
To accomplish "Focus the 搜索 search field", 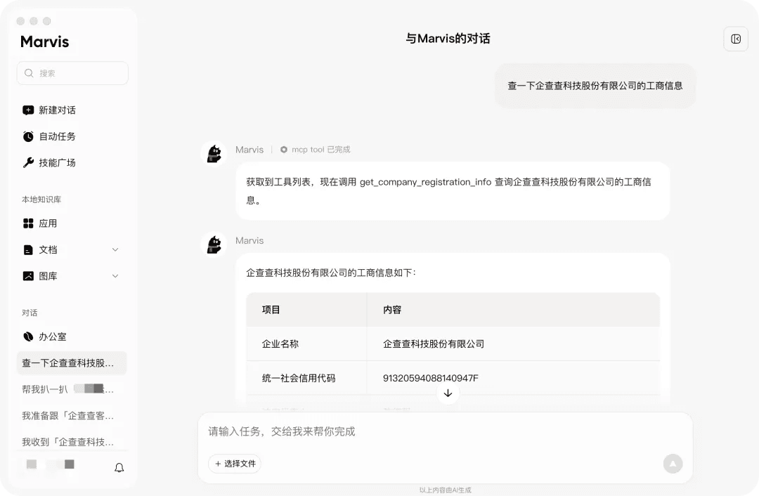I will click(72, 73).
